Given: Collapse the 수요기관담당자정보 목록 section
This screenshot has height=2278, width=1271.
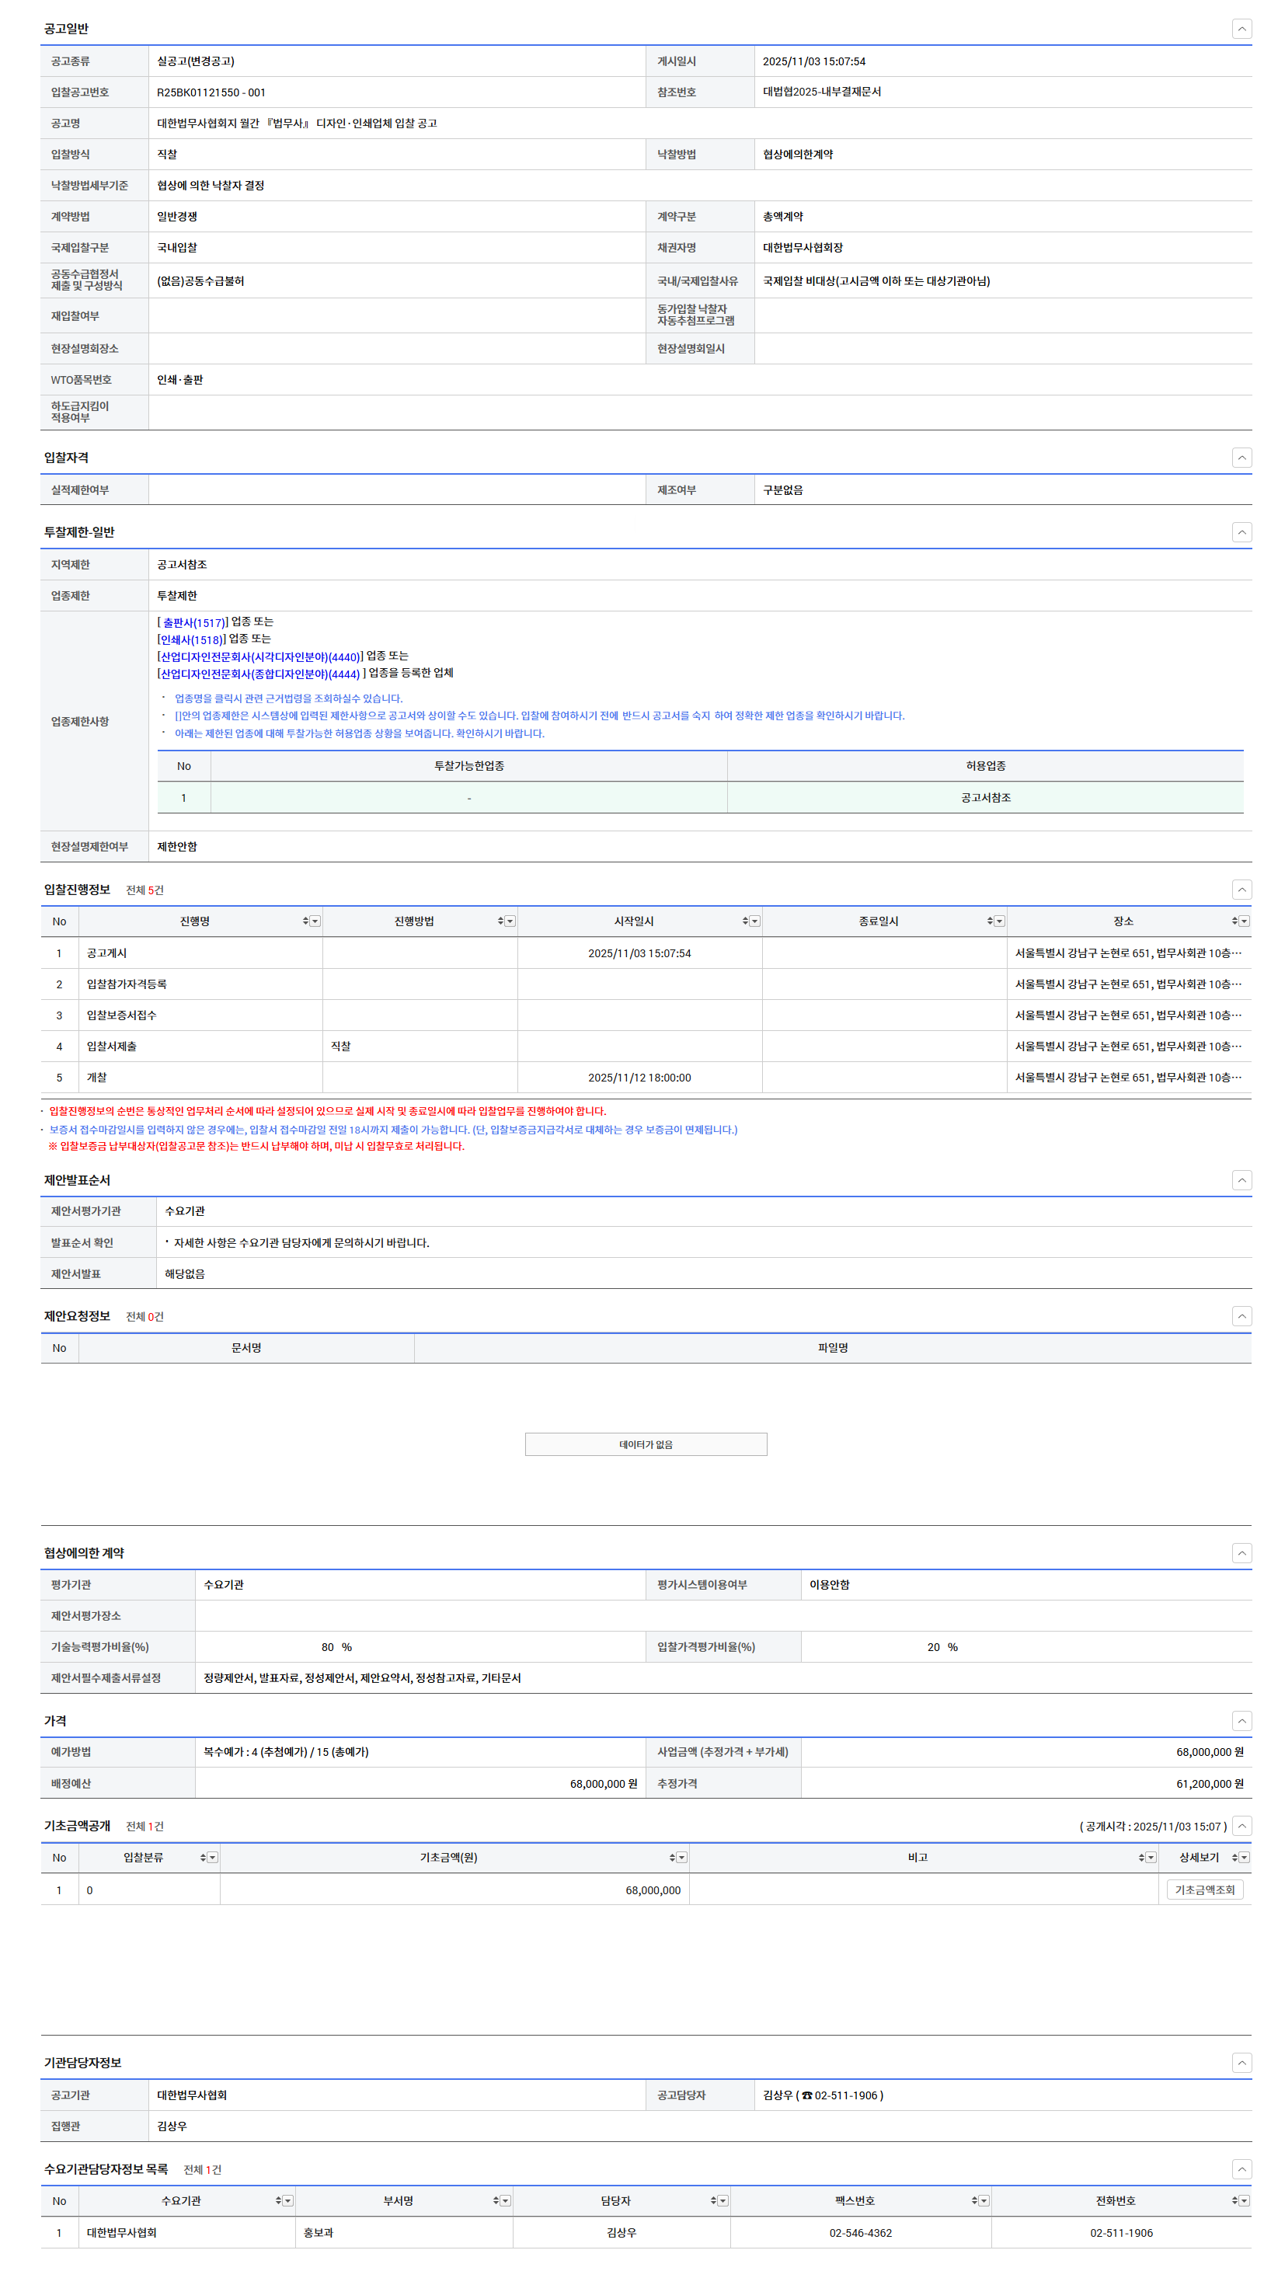Looking at the screenshot, I should tap(1241, 2168).
